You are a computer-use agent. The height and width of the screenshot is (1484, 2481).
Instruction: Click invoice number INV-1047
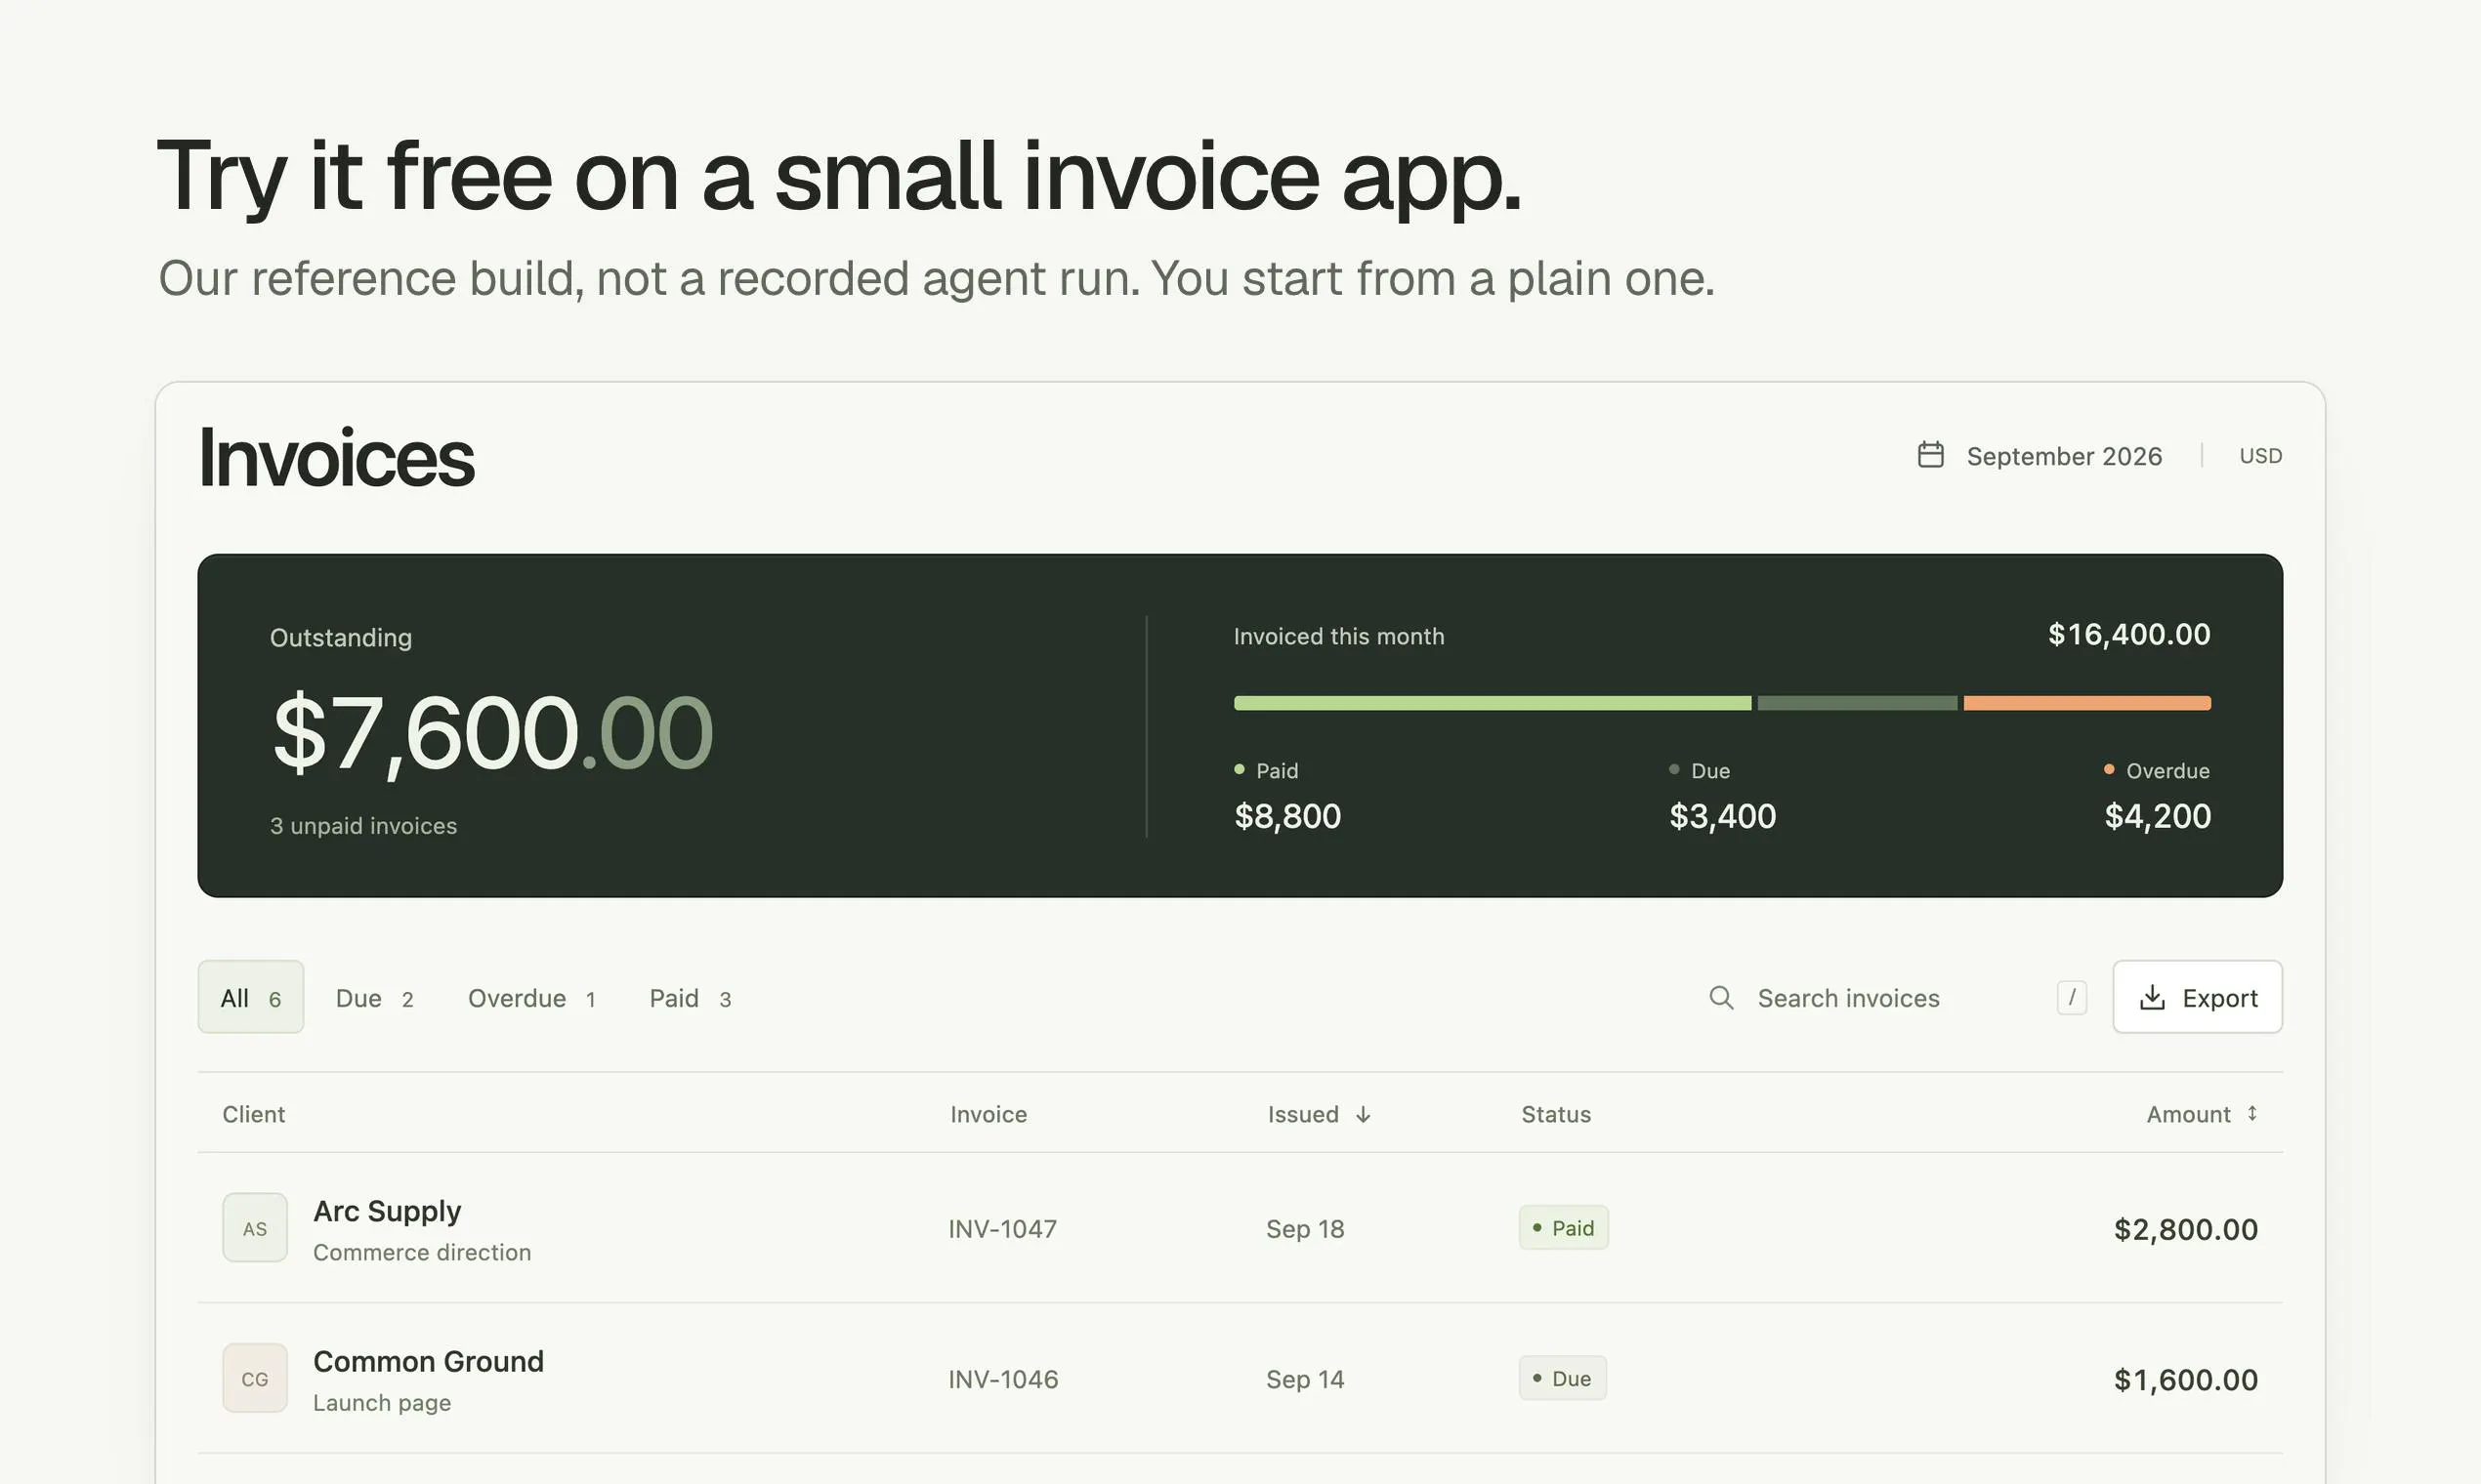[1002, 1229]
